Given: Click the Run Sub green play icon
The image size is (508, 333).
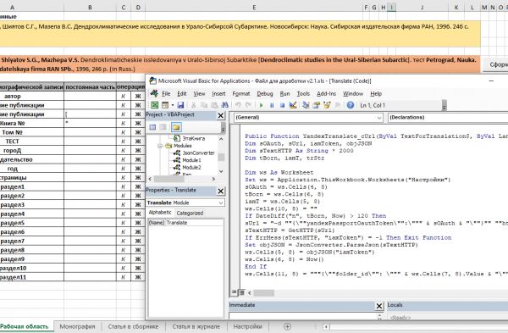Looking at the screenshot, I should pos(261,105).
